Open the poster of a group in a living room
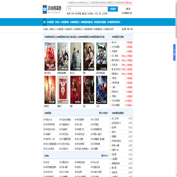The width and height of the screenshot is (177, 177). [x=63, y=57]
